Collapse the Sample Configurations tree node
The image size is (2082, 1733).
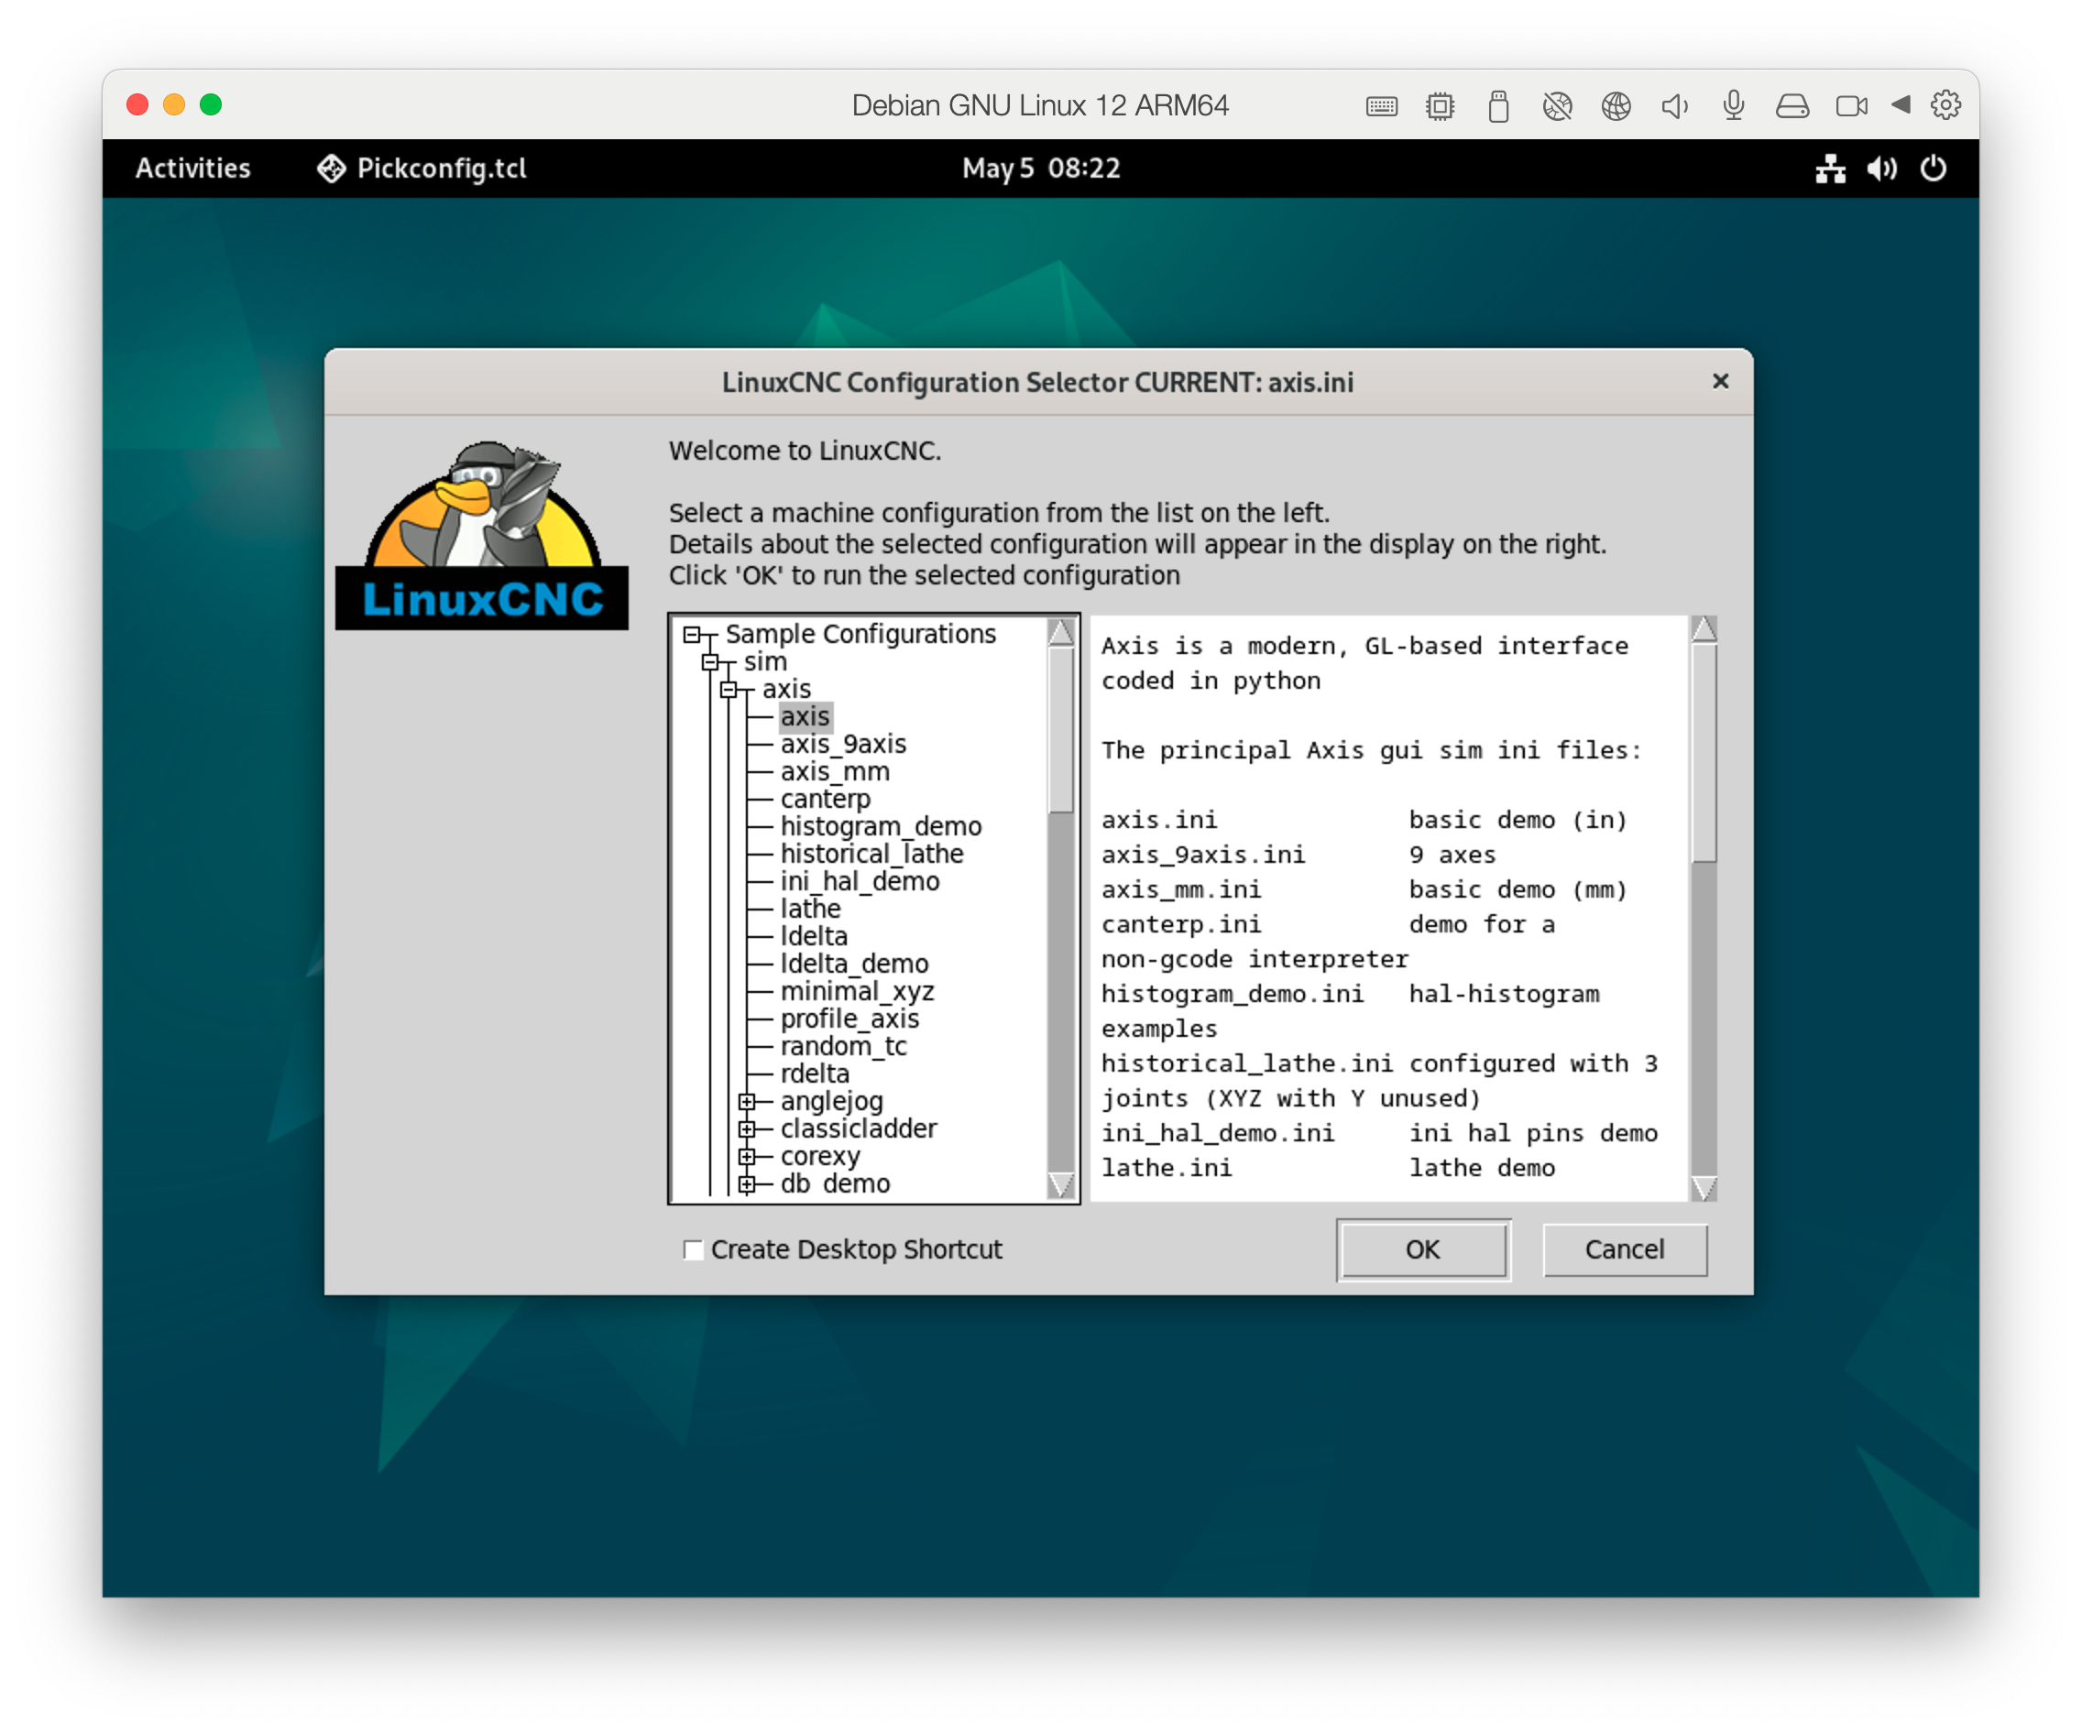(693, 634)
